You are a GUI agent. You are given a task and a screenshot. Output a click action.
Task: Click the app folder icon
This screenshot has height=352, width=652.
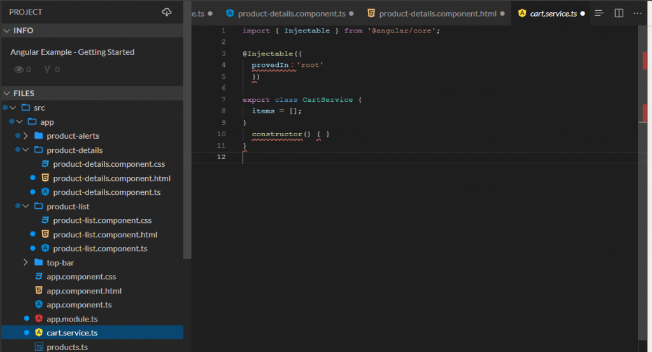click(x=32, y=122)
